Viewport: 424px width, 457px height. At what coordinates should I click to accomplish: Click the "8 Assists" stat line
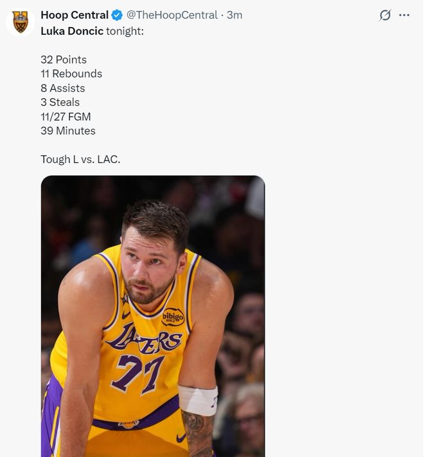point(63,88)
